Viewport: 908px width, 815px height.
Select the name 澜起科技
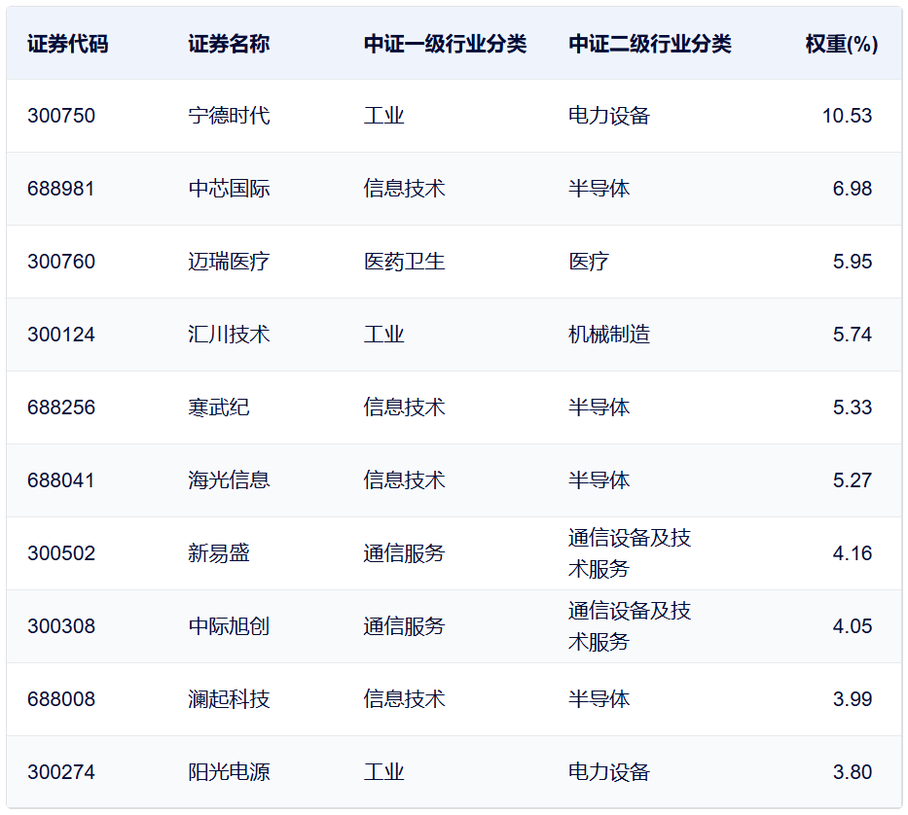point(229,699)
